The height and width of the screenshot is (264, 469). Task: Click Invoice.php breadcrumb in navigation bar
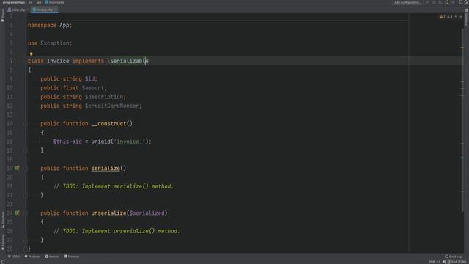point(54,2)
